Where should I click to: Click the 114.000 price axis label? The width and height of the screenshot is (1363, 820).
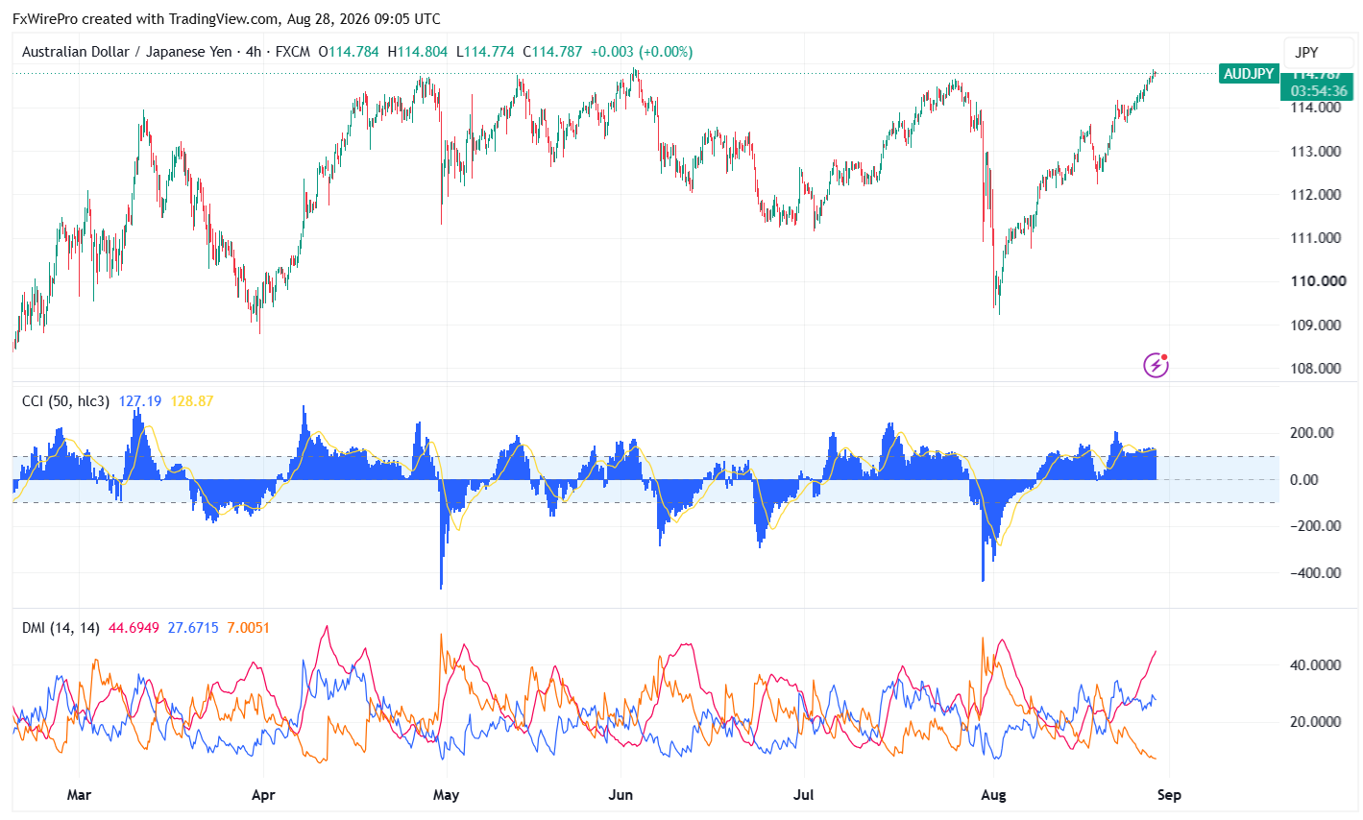pos(1316,108)
